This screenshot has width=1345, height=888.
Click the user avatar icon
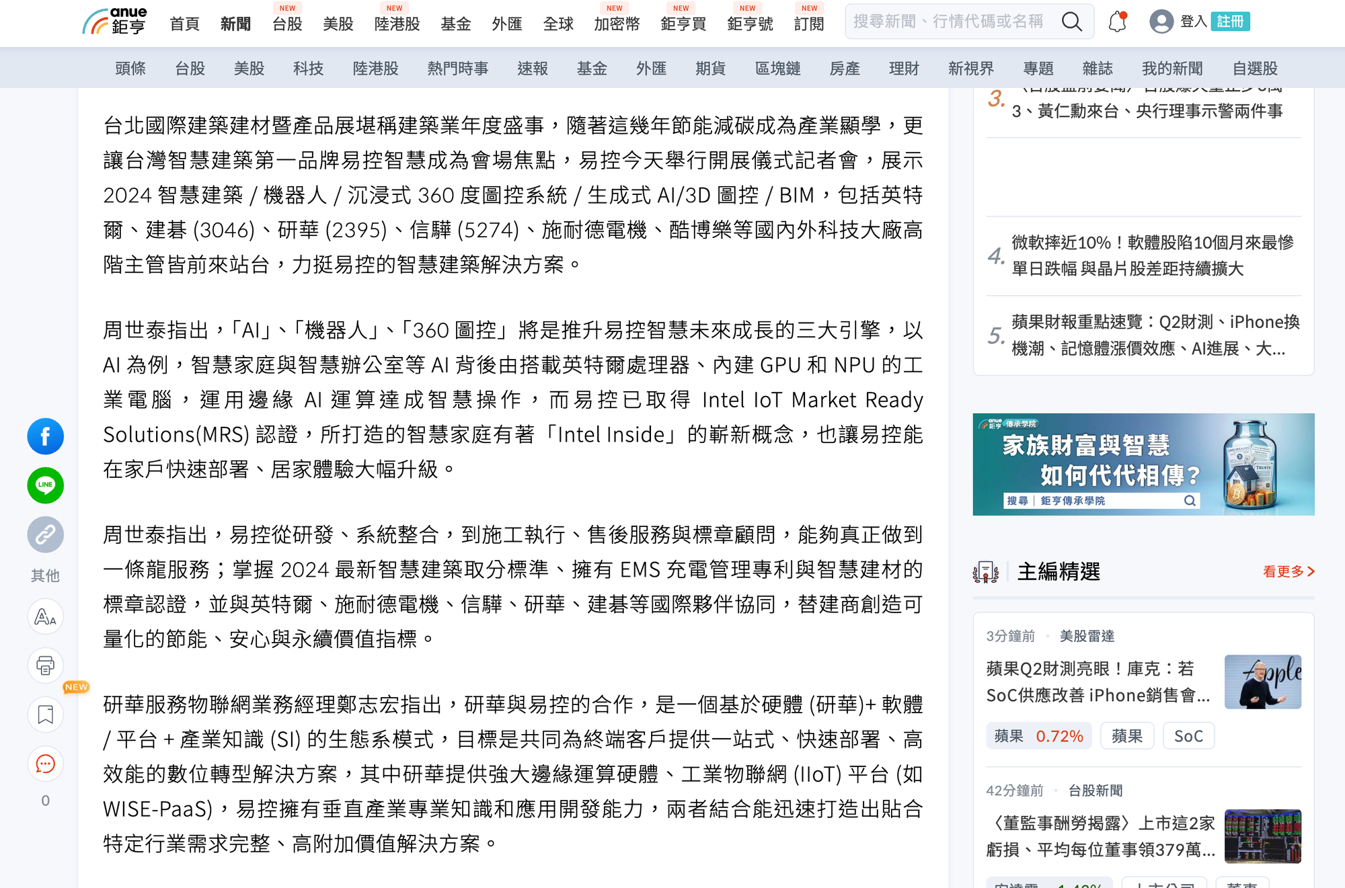1161,22
